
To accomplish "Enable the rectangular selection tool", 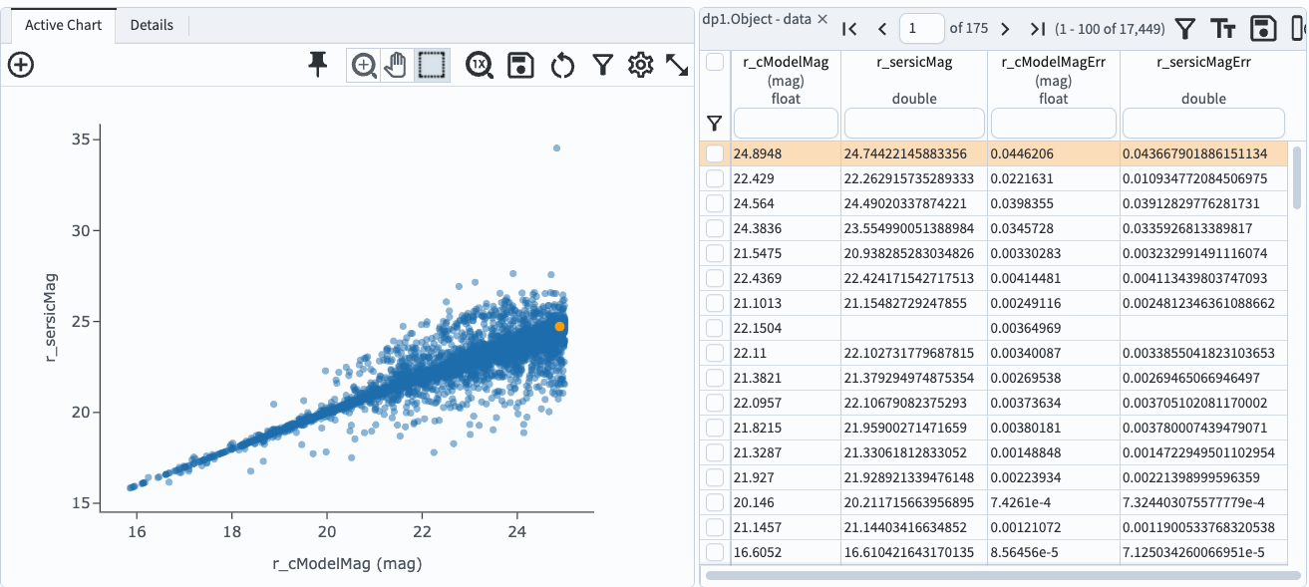I will [x=431, y=66].
